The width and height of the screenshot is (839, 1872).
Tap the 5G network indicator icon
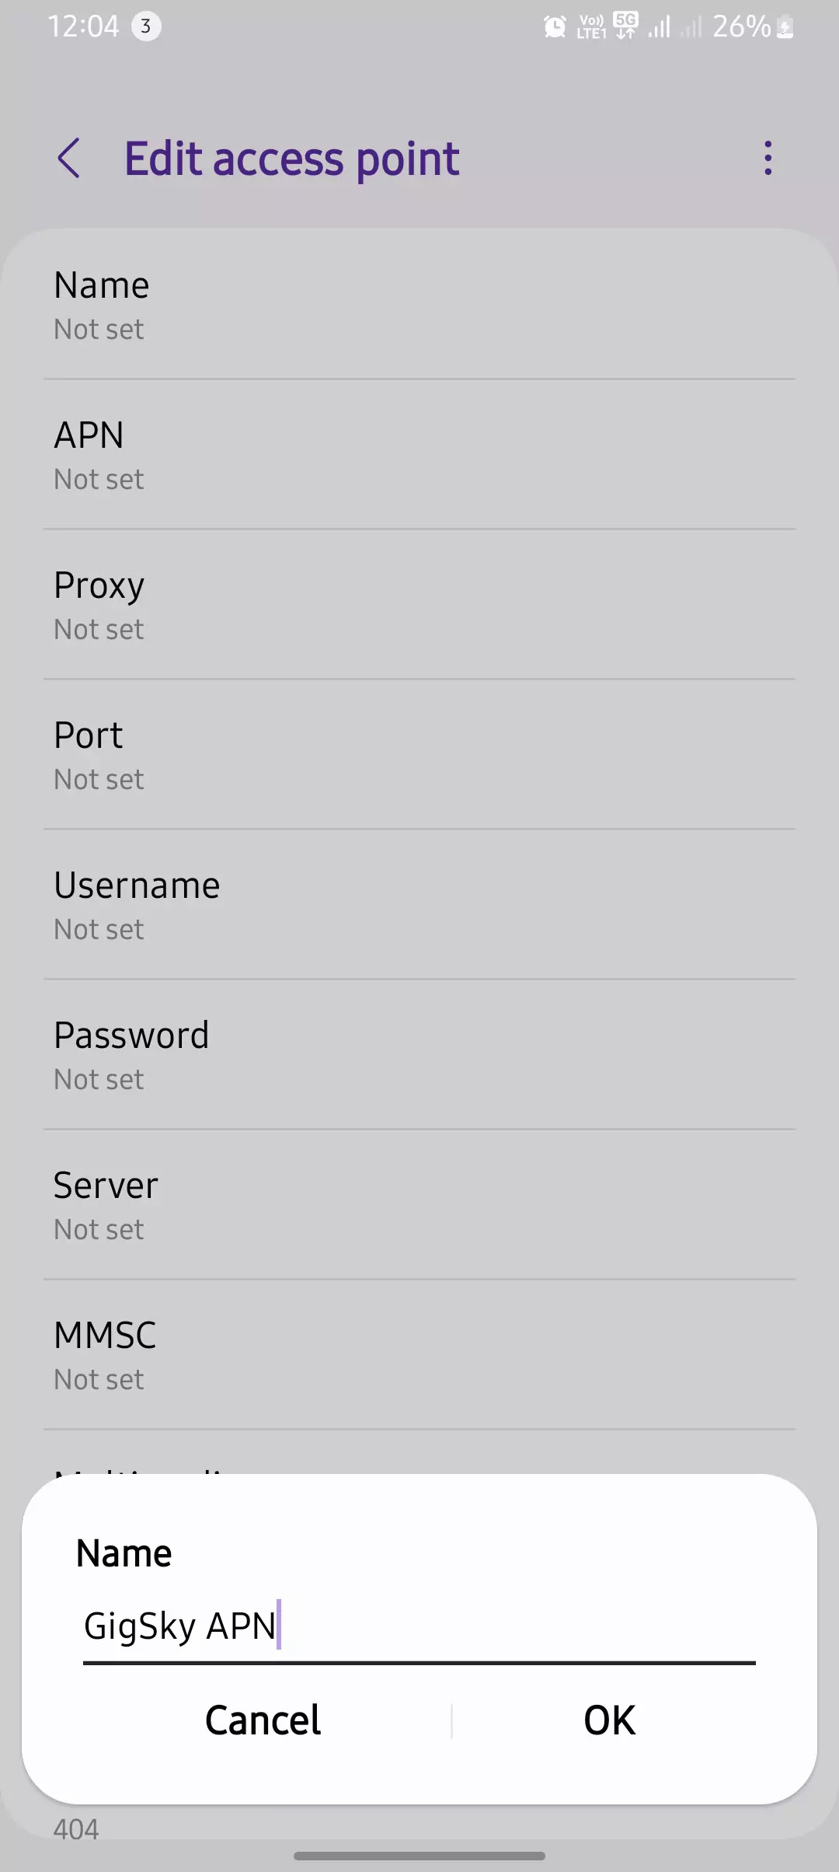tap(625, 26)
